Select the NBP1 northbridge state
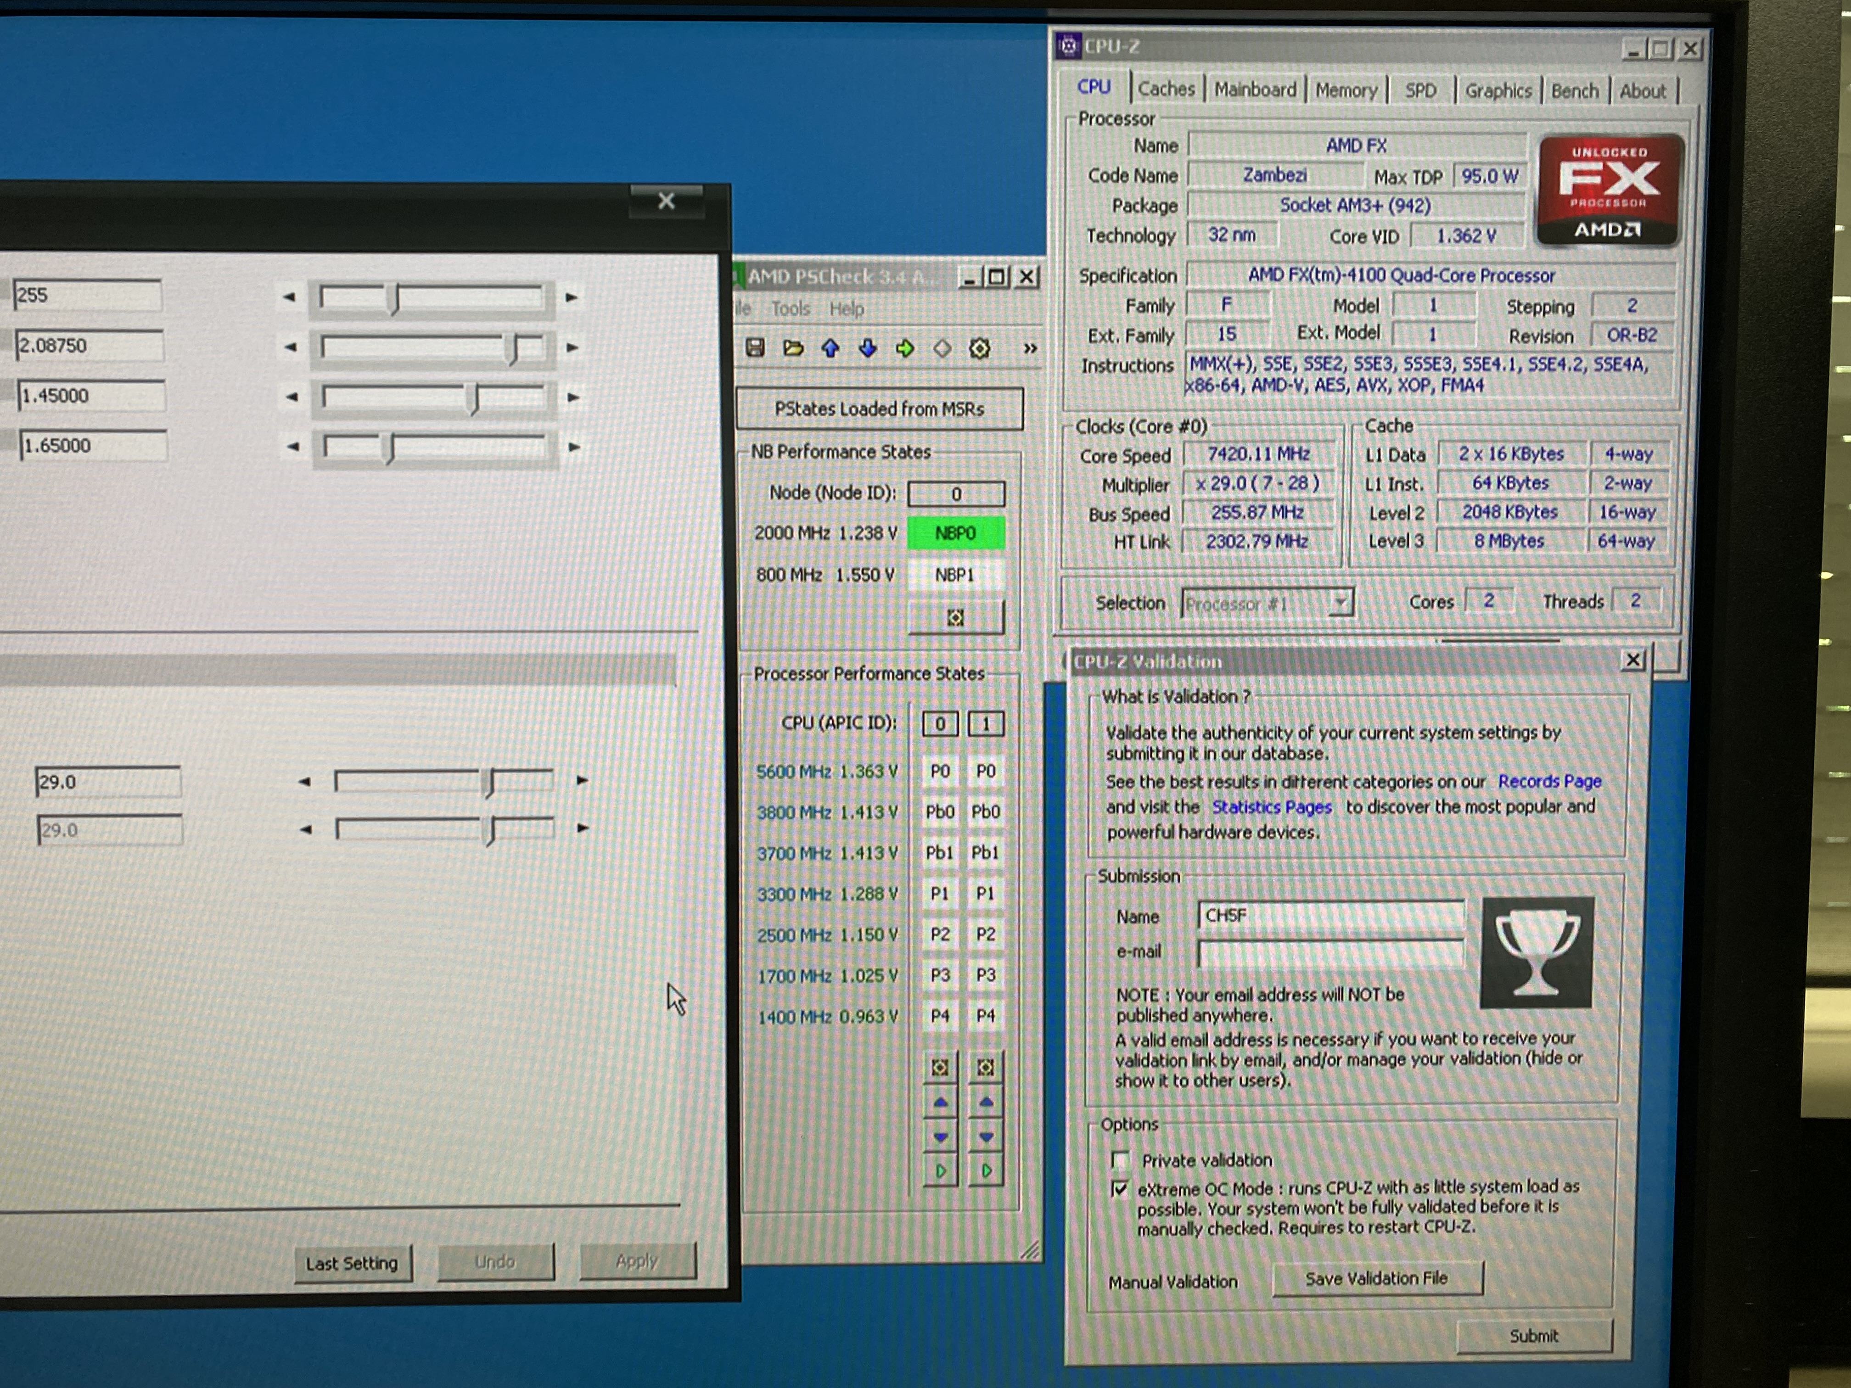 955,575
